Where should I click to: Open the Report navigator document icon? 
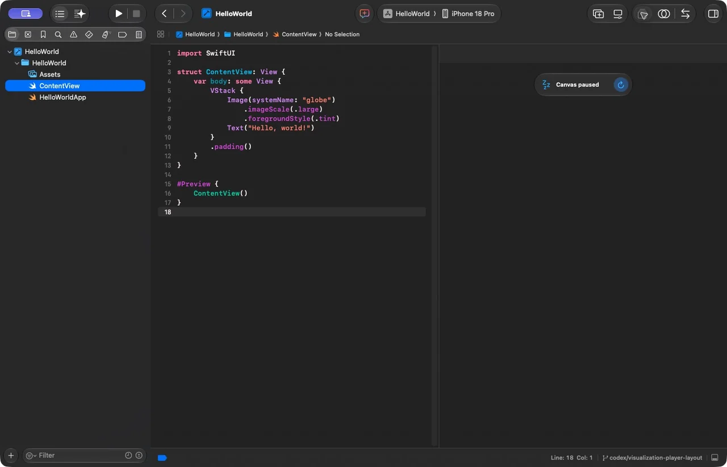point(139,35)
